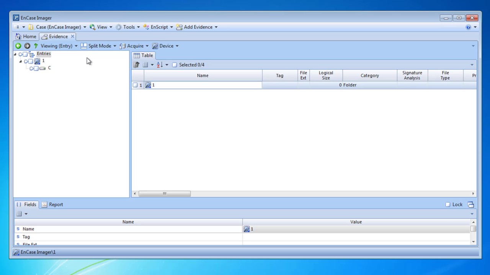Click the evidence icon of tree item 1
Screen dimensions: 490x275
pos(37,61)
